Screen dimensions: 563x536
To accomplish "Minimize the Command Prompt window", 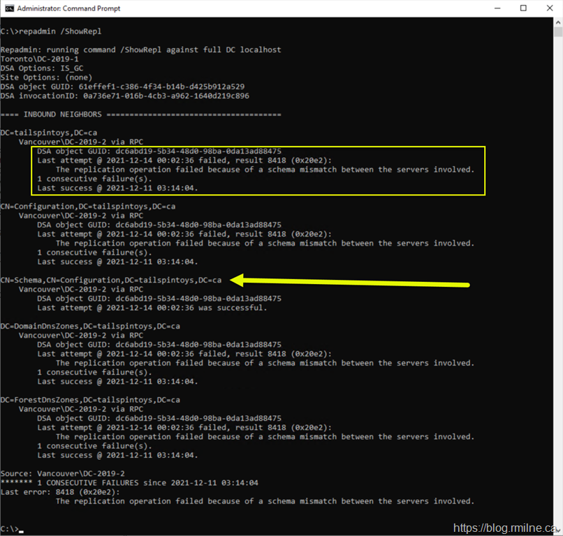I will (x=490, y=8).
